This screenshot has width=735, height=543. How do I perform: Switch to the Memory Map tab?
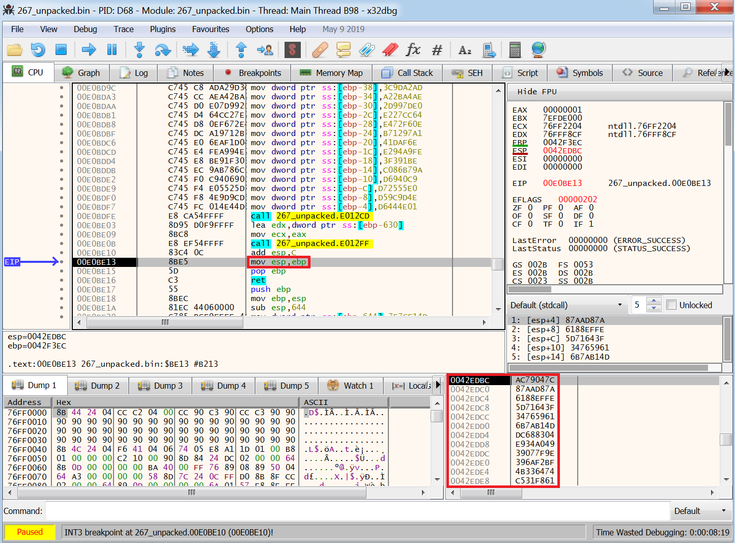(331, 73)
